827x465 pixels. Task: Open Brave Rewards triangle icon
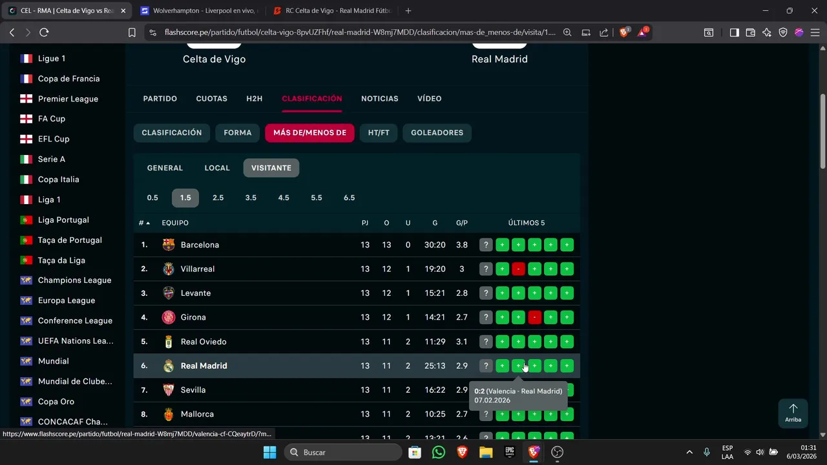643,32
